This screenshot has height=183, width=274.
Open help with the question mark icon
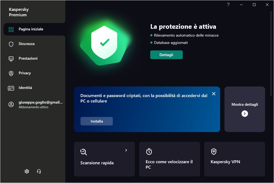coord(228,5)
